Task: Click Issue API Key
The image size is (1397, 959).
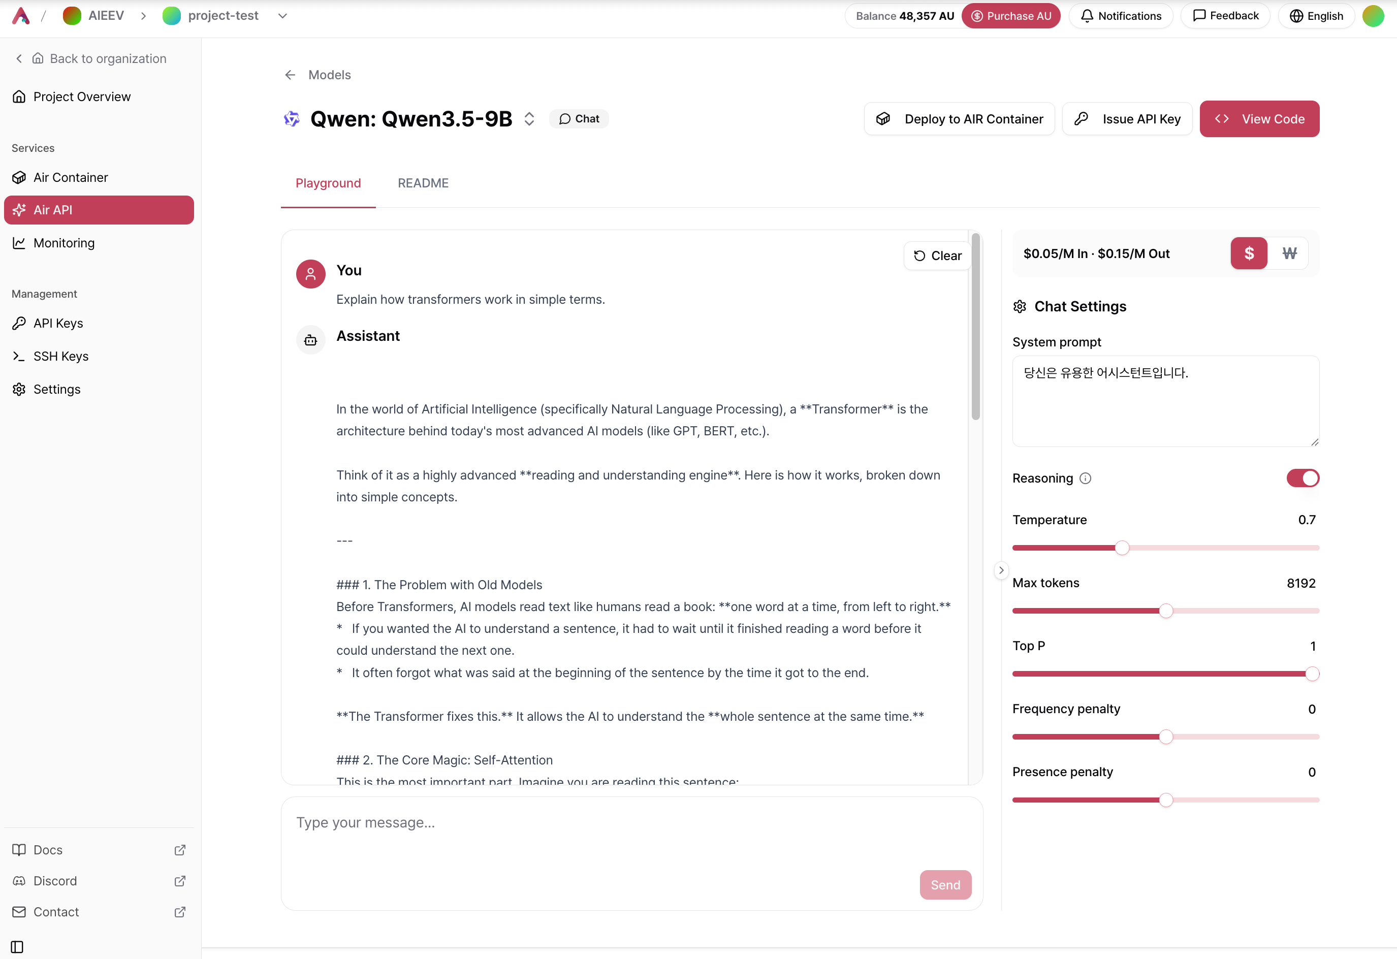Action: pyautogui.click(x=1127, y=119)
